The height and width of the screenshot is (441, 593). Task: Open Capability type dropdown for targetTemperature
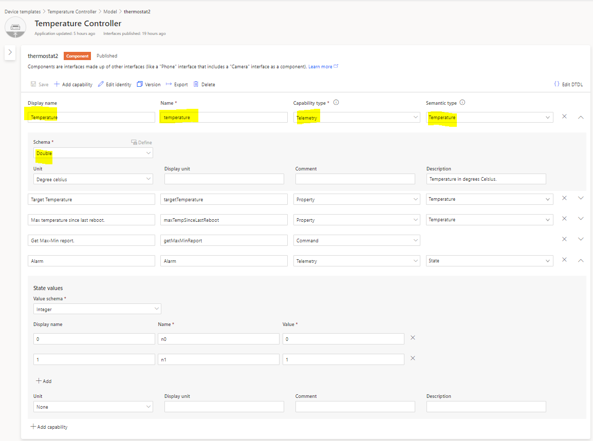click(357, 199)
